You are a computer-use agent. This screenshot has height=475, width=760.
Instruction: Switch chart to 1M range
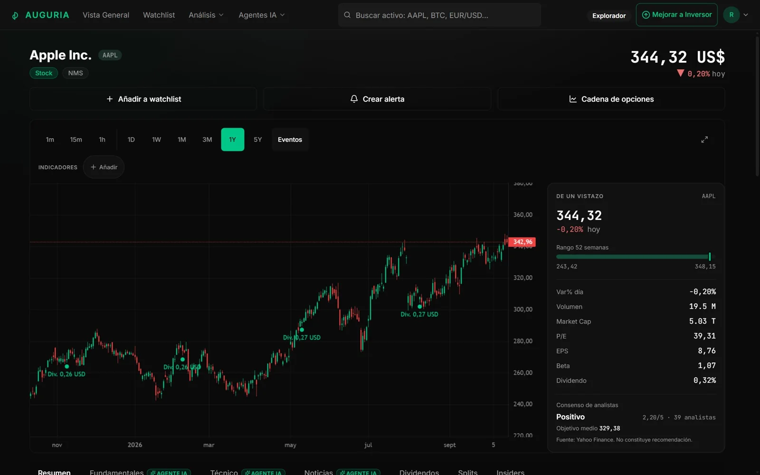coord(182,140)
